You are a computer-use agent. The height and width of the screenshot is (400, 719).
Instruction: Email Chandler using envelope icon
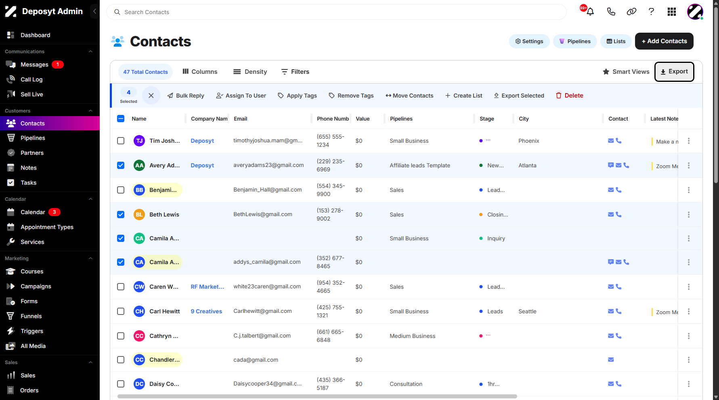[611, 360]
